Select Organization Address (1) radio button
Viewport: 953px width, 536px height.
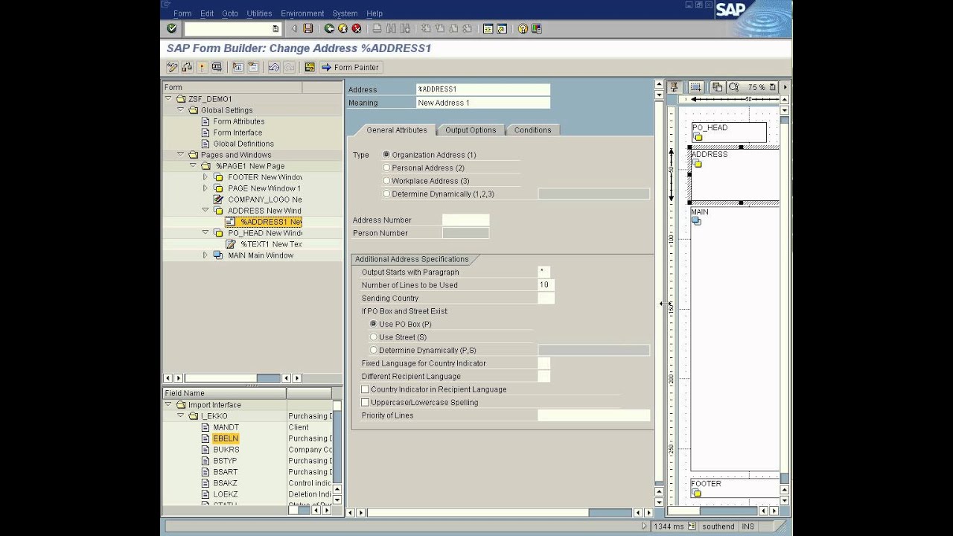pyautogui.click(x=386, y=155)
